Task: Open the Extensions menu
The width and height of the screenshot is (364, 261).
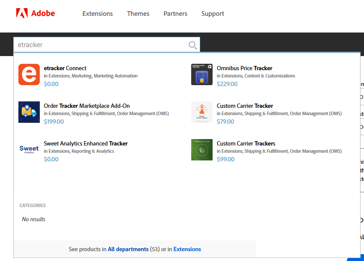Action: 98,14
